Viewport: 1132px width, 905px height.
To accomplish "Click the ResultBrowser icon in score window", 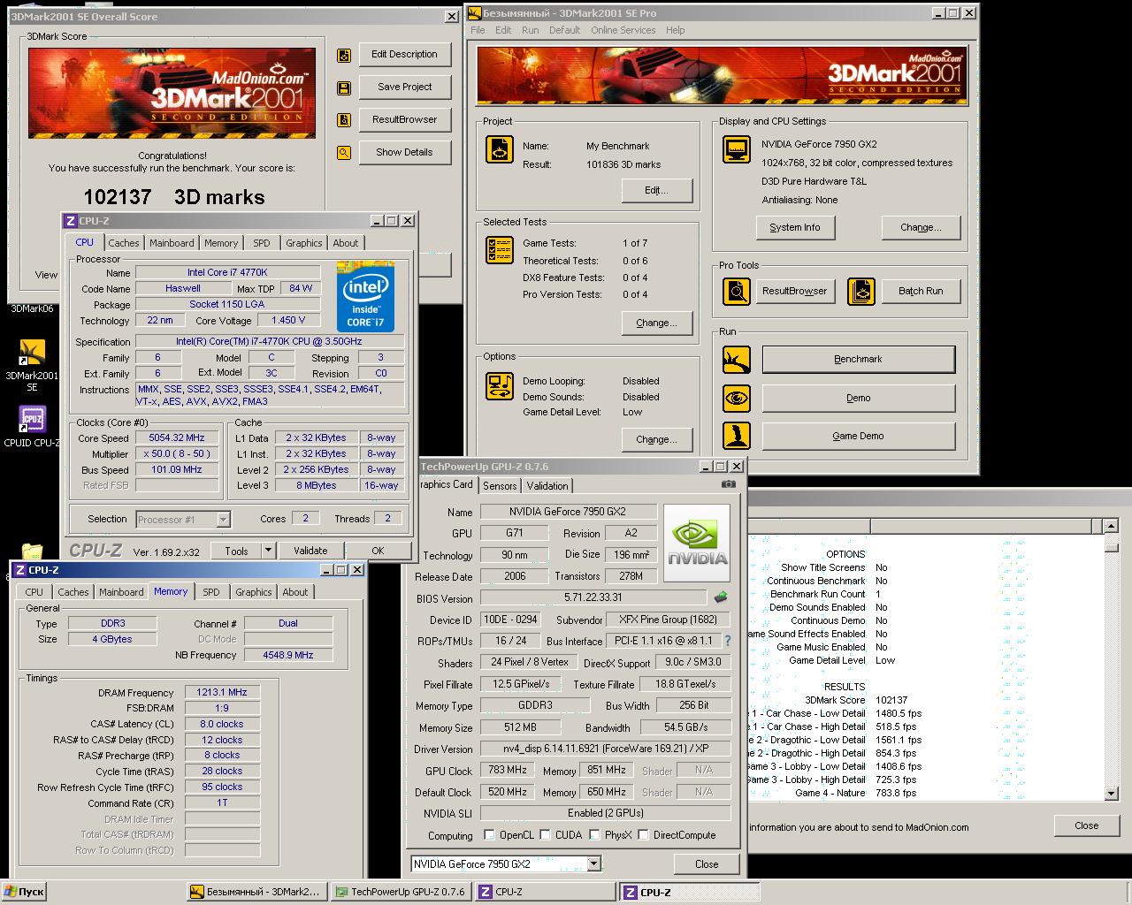I will click(344, 120).
